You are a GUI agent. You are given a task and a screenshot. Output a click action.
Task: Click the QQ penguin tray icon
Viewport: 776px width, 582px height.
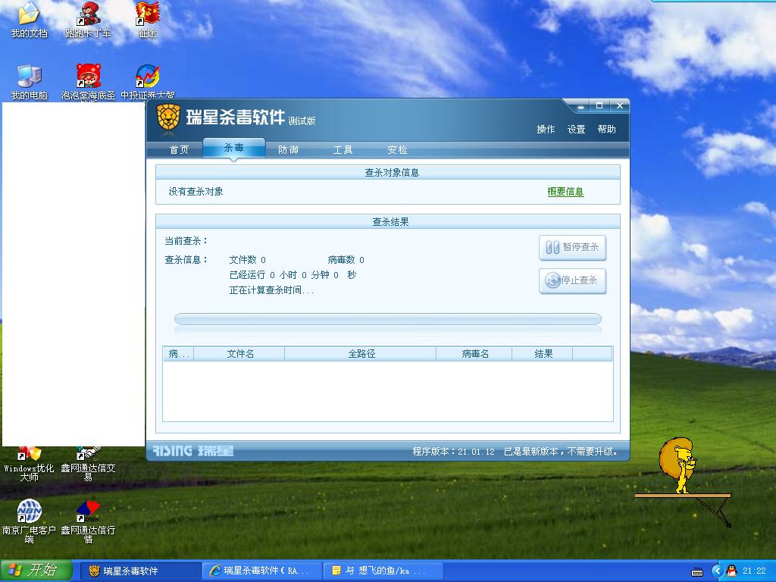click(731, 571)
